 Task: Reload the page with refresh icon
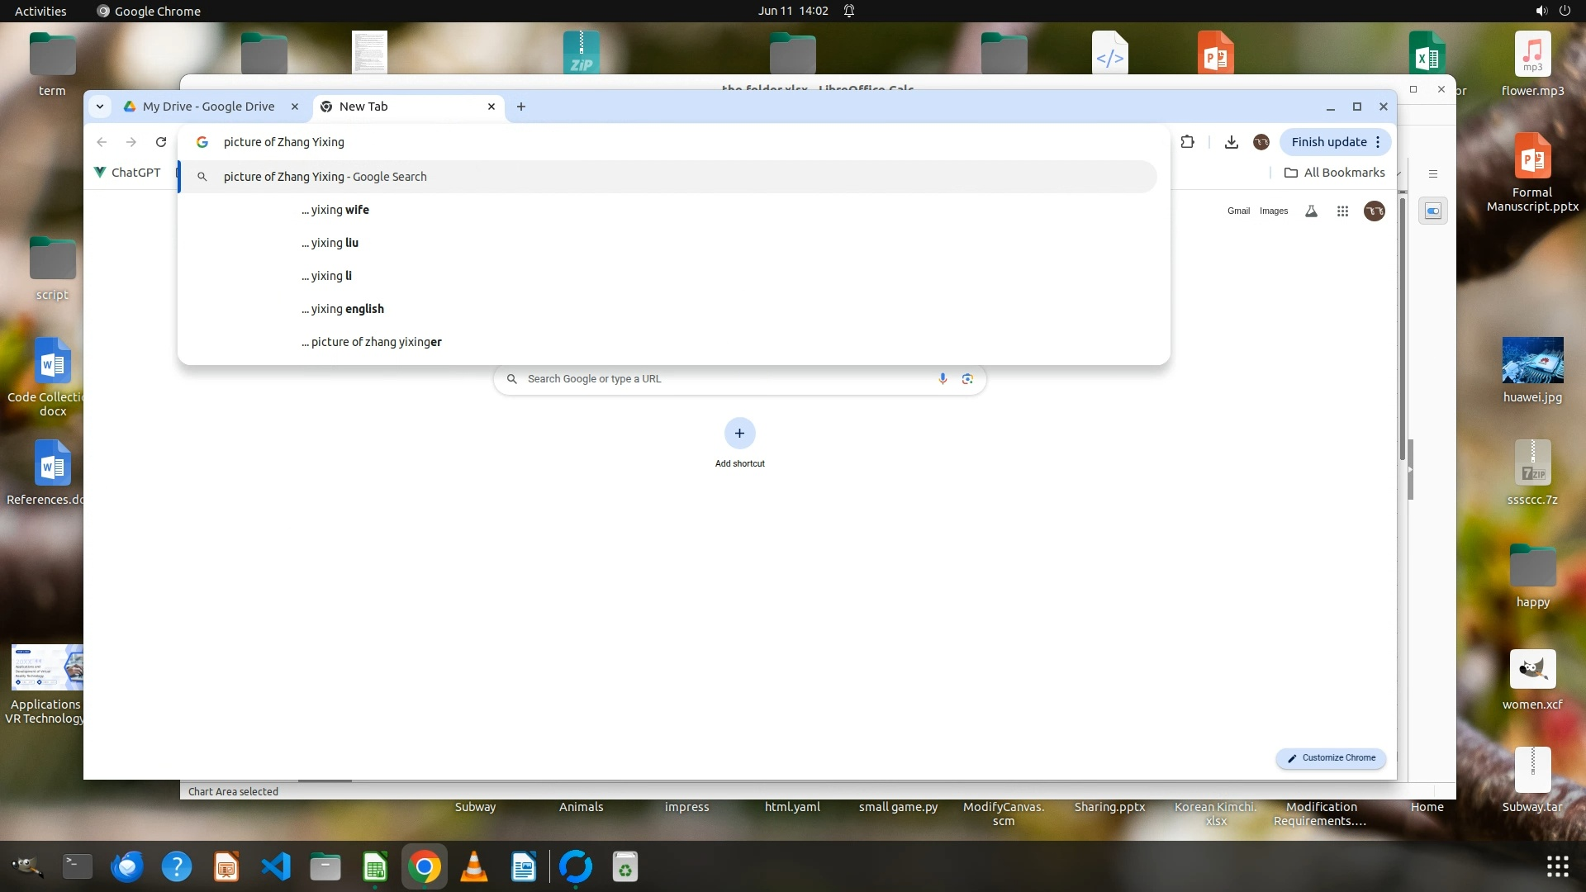click(161, 142)
